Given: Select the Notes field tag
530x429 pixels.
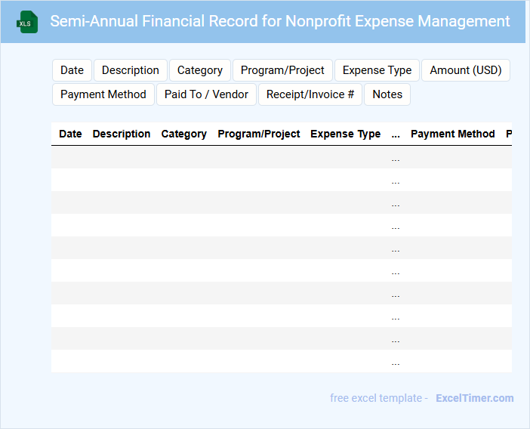Looking at the screenshot, I should [387, 94].
